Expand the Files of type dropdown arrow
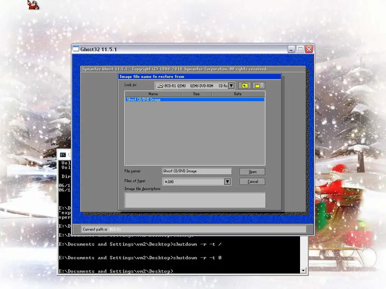Image resolution: width=386 pixels, height=289 pixels. click(x=227, y=182)
